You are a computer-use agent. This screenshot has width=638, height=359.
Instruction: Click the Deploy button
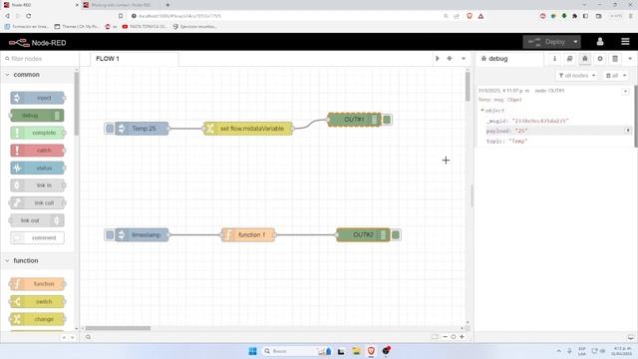click(547, 42)
